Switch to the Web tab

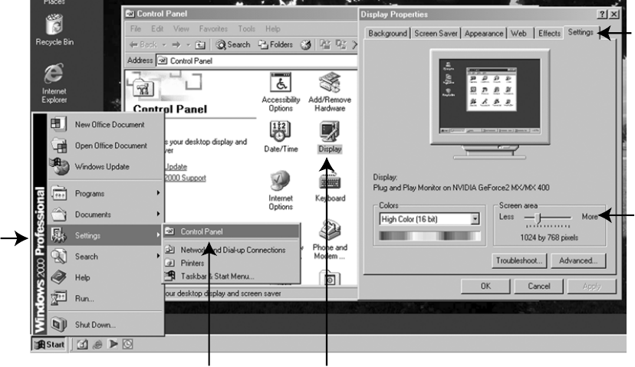[x=518, y=33]
